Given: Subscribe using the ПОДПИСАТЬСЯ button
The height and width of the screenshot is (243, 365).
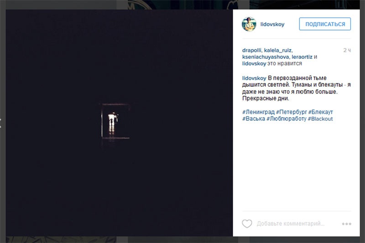Looking at the screenshot, I should pyautogui.click(x=325, y=24).
